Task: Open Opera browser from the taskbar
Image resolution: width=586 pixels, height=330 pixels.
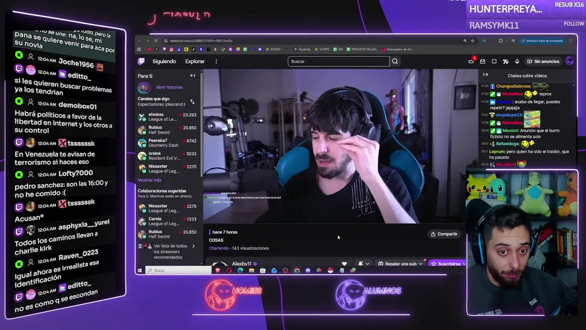Action: click(x=229, y=270)
